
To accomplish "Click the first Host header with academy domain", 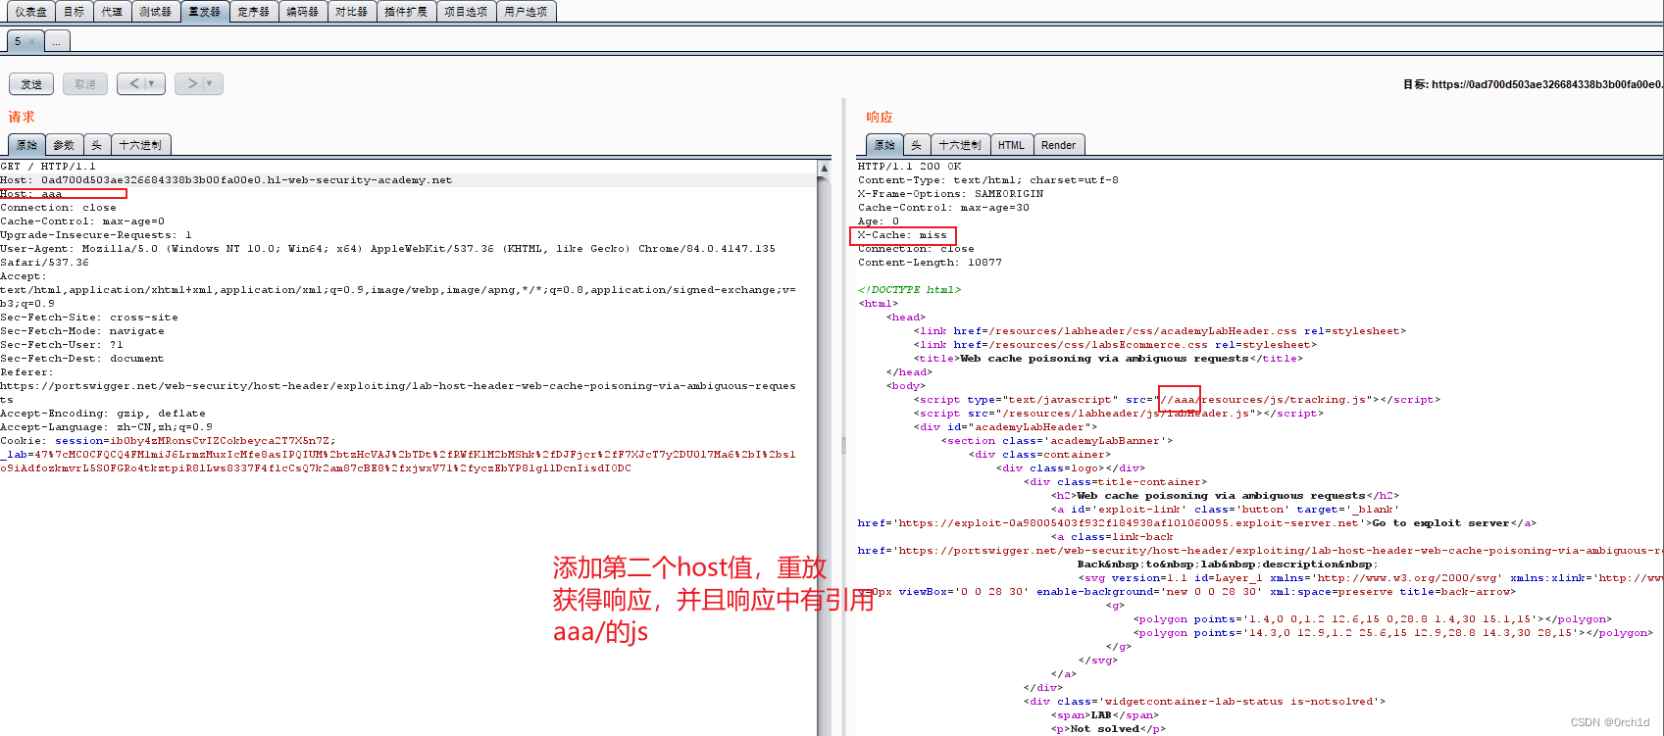I will pos(227,180).
